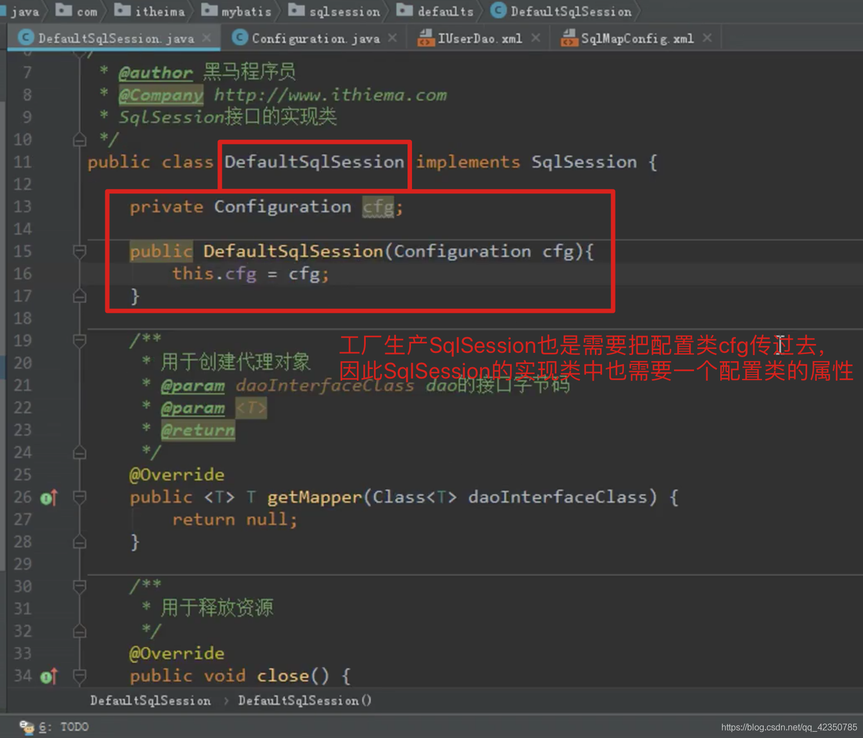Collapse the constructor fold at line 15
This screenshot has width=863, height=738.
[x=80, y=251]
